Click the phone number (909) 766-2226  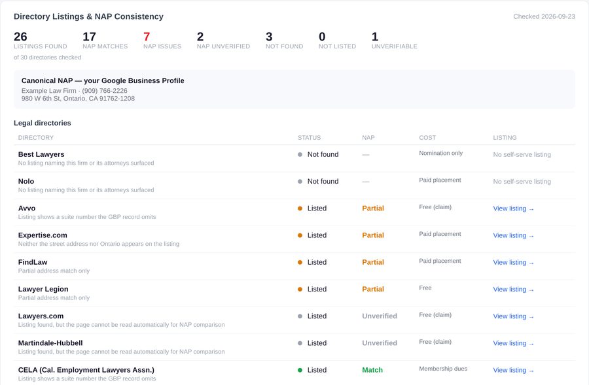105,91
